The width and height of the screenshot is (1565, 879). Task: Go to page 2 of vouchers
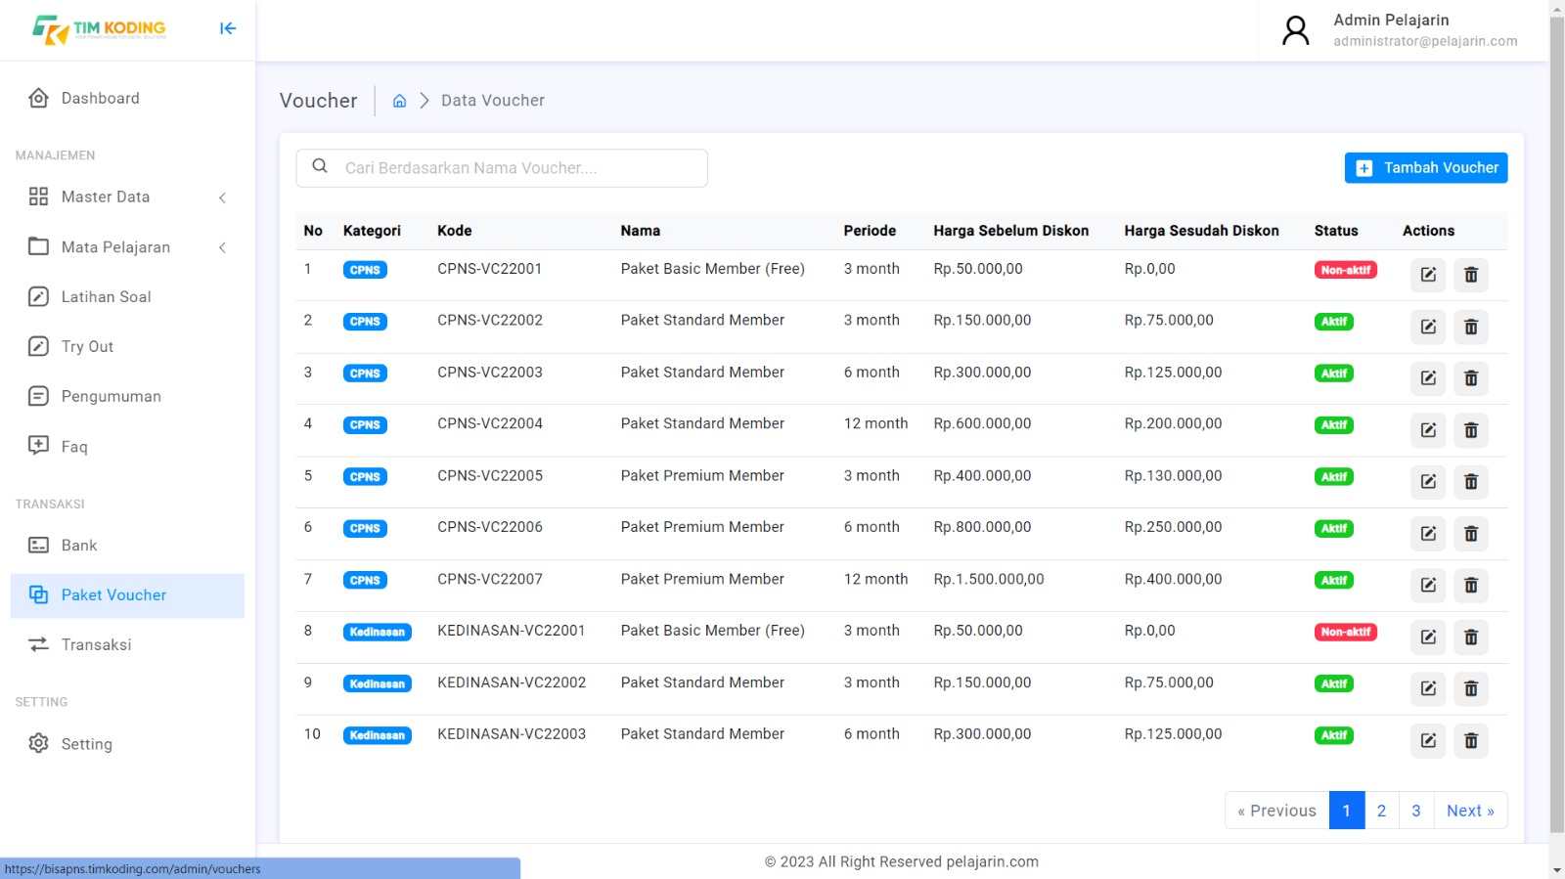pyautogui.click(x=1381, y=811)
